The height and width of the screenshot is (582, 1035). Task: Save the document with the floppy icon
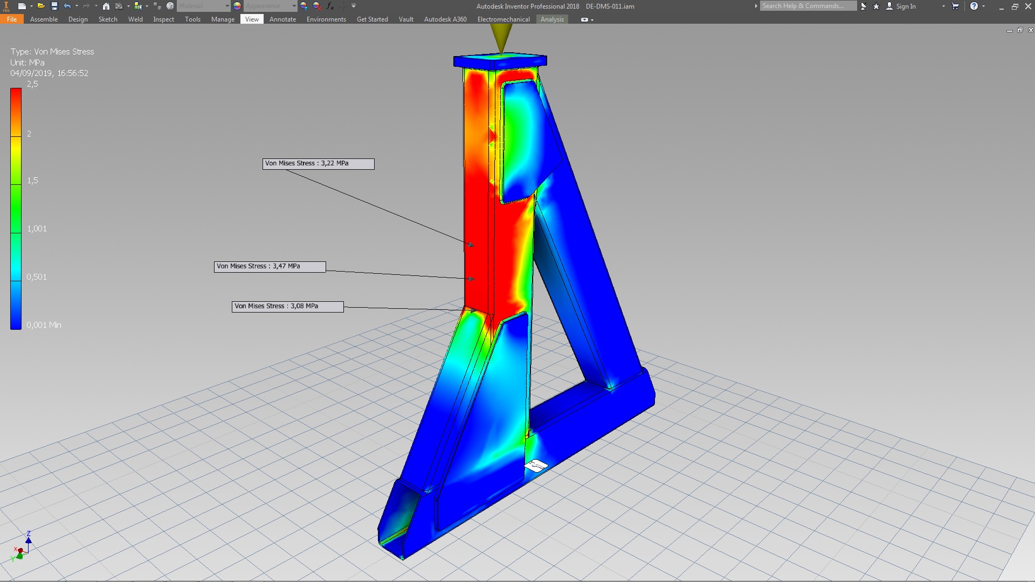click(54, 6)
